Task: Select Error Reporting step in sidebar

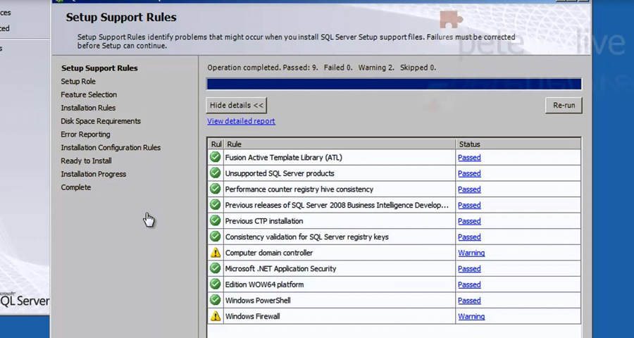Action: tap(85, 134)
